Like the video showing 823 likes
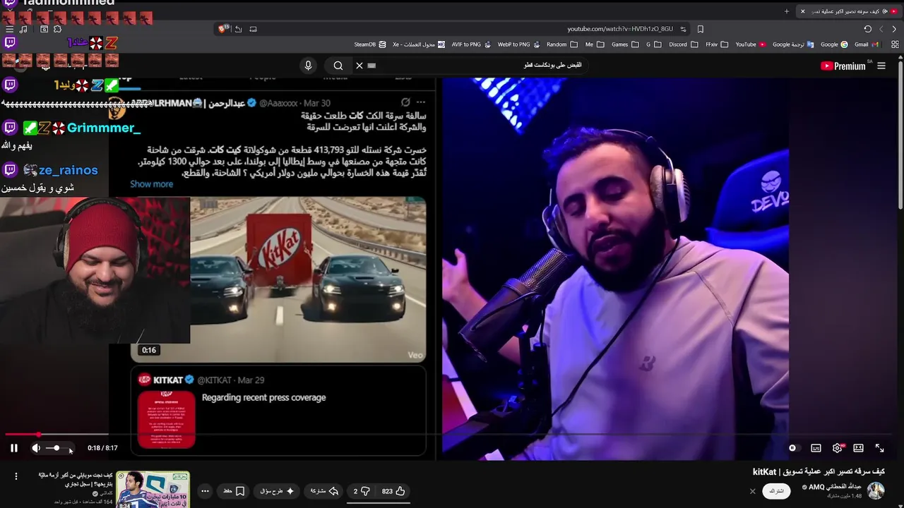This screenshot has height=508, width=904. 393,491
